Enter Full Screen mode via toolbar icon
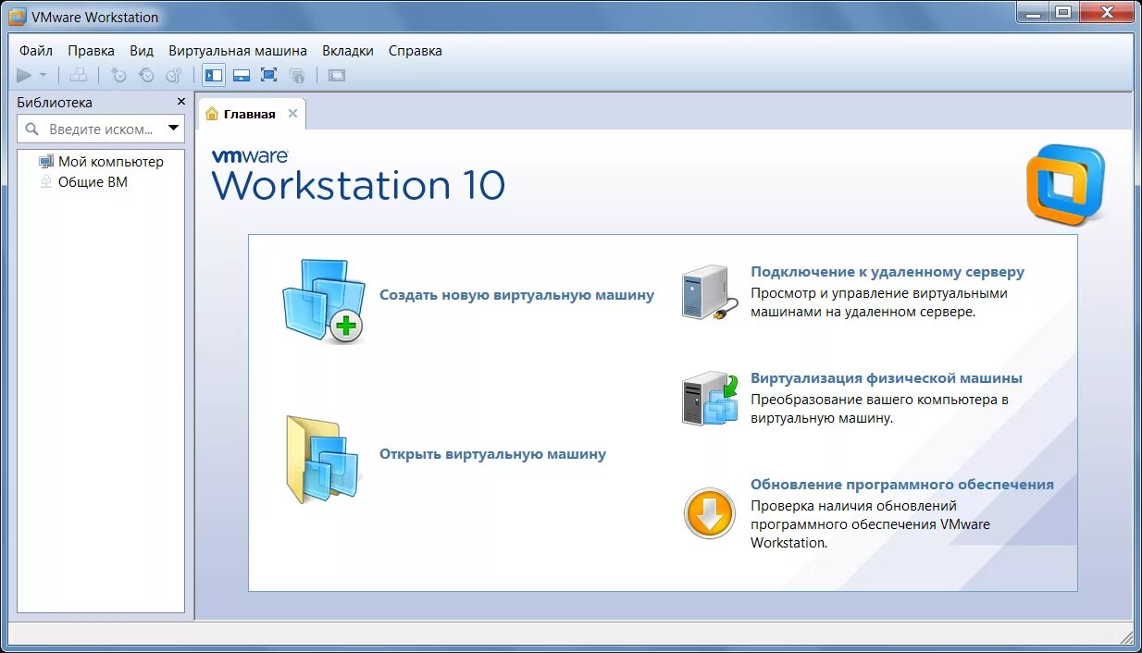Viewport: 1142px width, 653px height. click(x=269, y=75)
